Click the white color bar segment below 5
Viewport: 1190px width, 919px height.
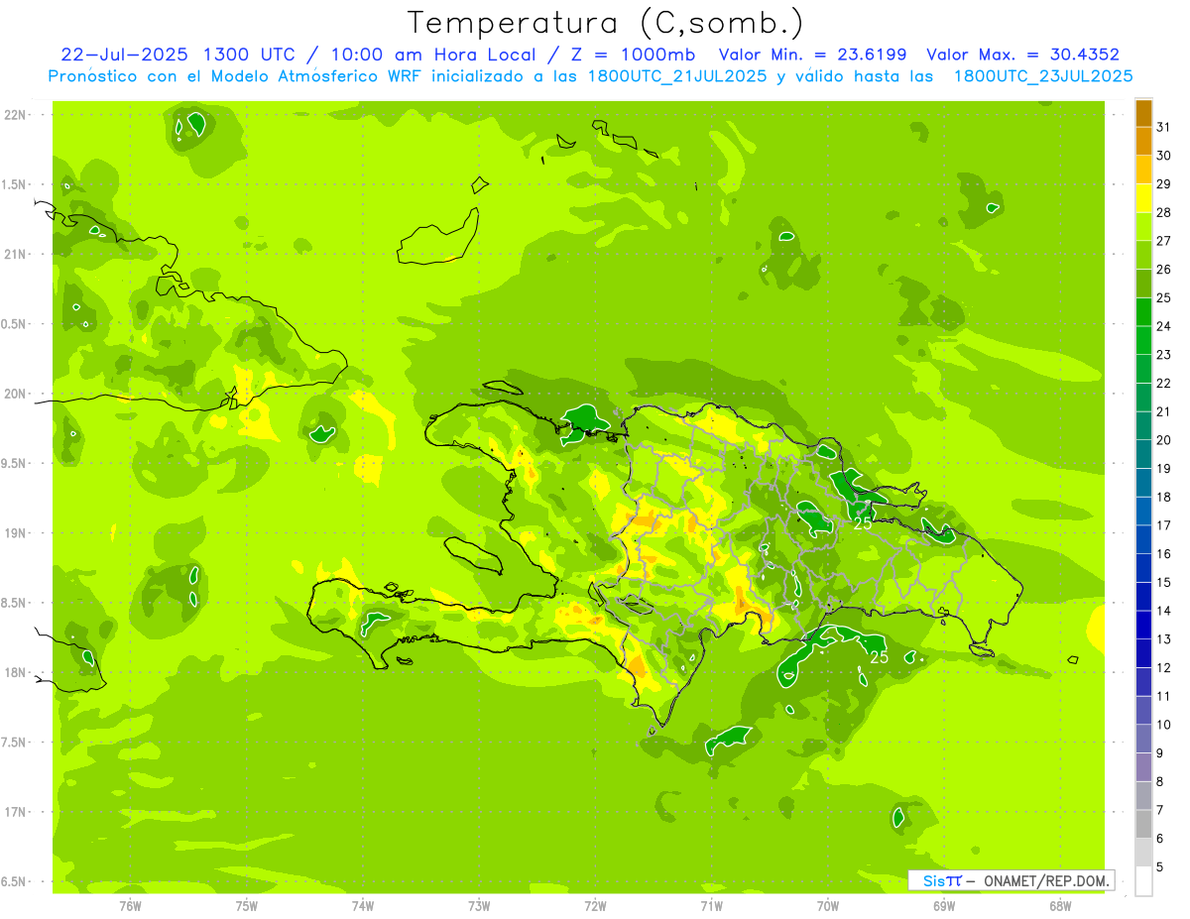pyautogui.click(x=1143, y=881)
